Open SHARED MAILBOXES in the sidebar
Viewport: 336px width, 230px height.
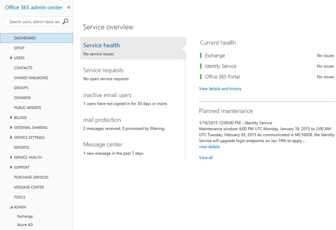click(x=31, y=78)
